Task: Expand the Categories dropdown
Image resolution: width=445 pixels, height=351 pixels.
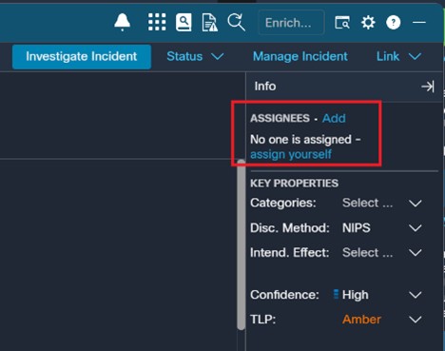Action: [382, 203]
